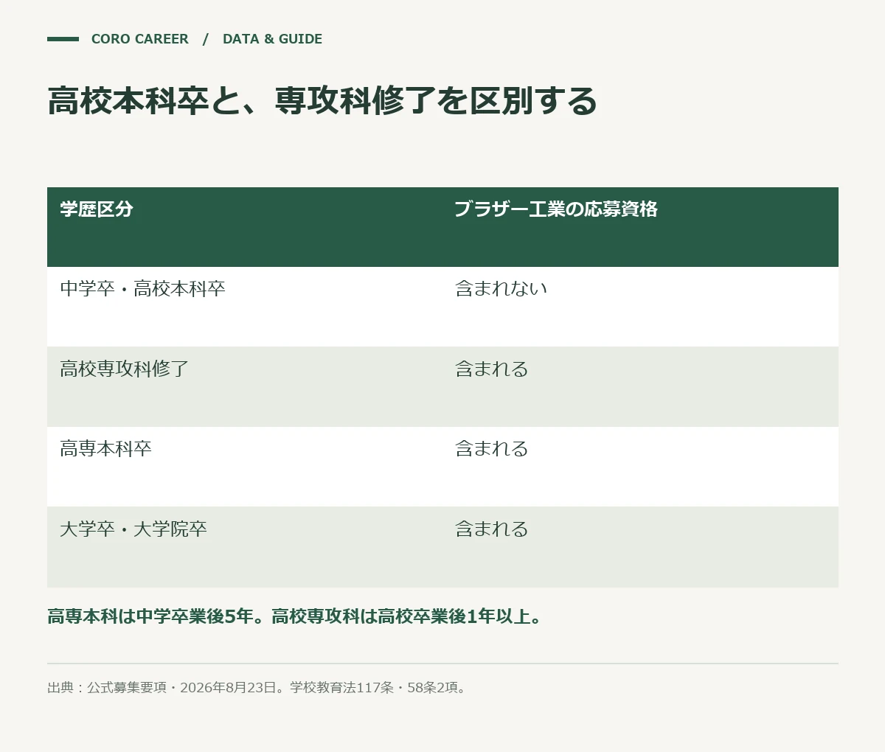Click the DATA & GUIDE breadcrumb label
Viewport: 885px width, 752px height.
click(x=272, y=39)
